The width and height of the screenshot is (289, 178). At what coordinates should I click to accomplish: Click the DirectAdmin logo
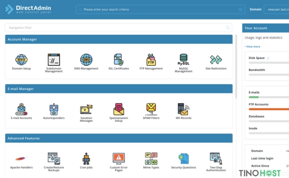coord(28,9)
